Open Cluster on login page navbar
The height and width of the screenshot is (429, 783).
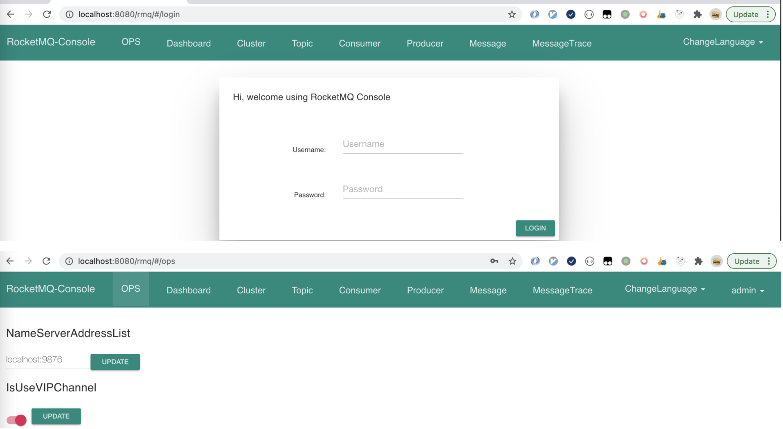click(251, 43)
